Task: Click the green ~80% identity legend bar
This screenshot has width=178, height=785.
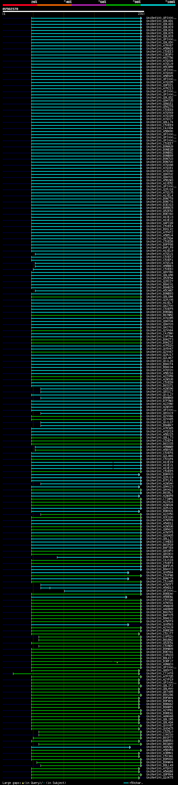Action: [x=123, y=5]
